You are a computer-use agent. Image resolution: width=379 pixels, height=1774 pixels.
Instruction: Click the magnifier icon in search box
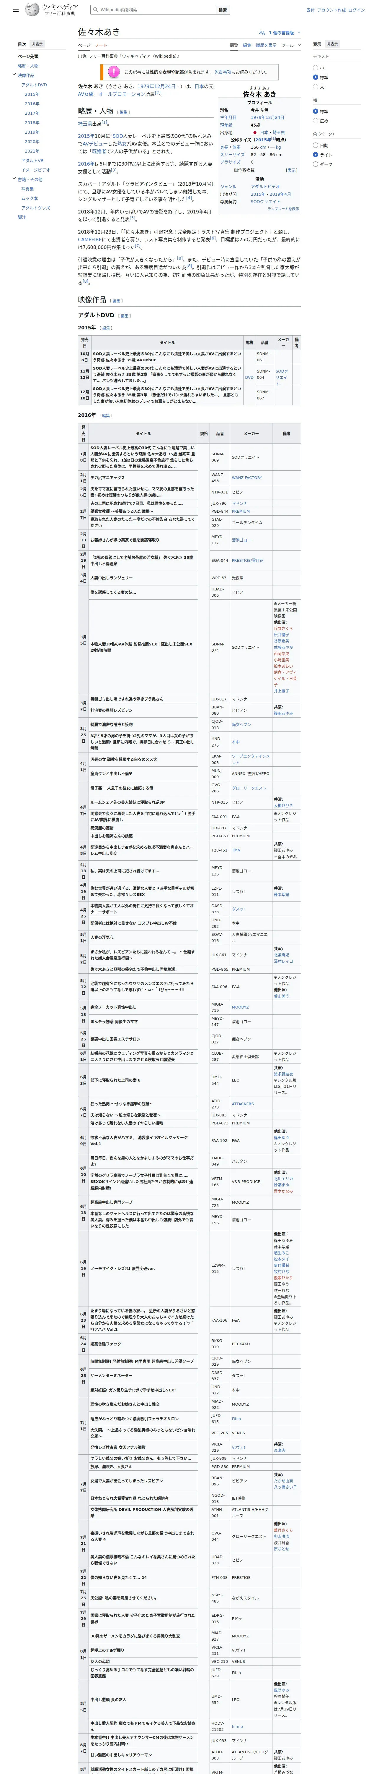coord(95,10)
